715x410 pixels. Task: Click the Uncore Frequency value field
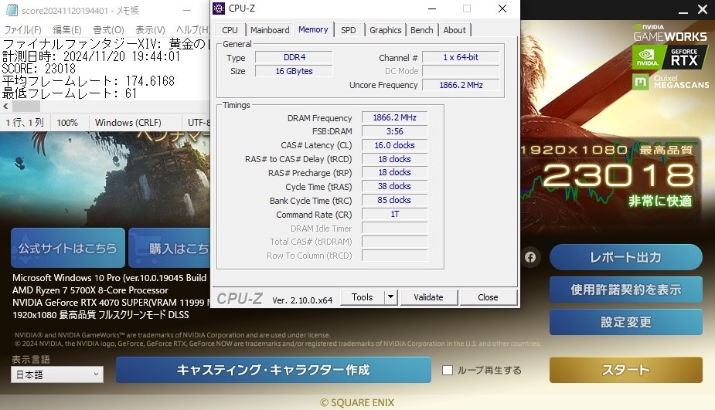(x=461, y=85)
